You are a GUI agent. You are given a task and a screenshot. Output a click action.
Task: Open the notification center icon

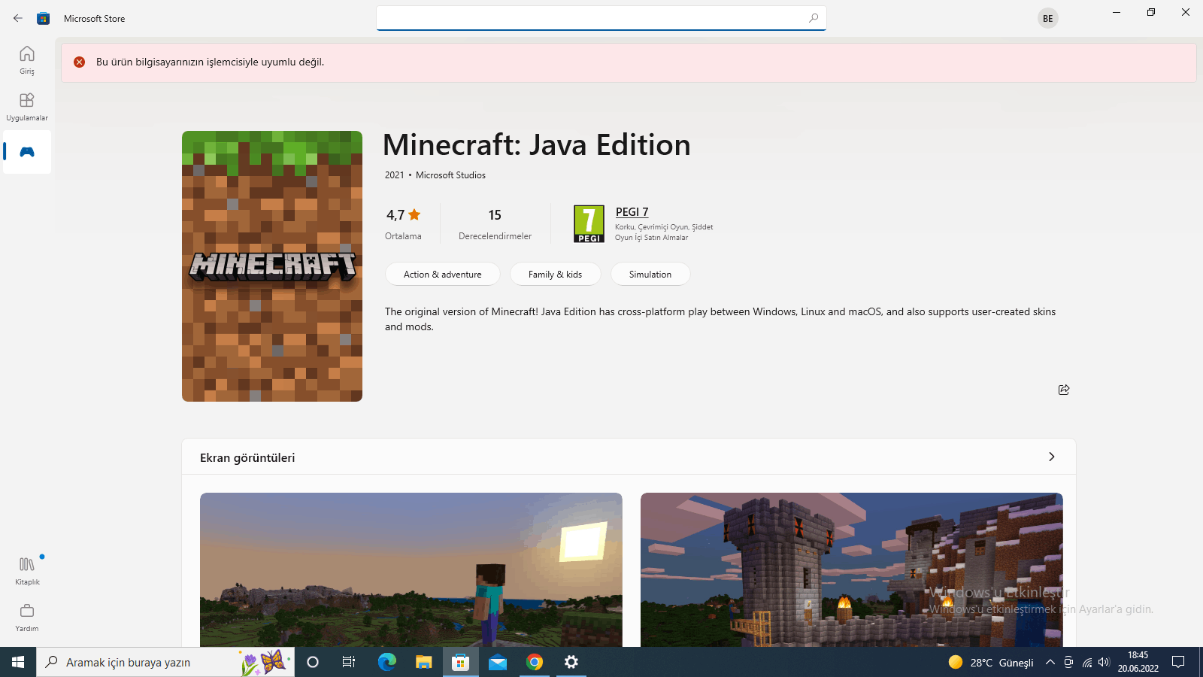pyautogui.click(x=1178, y=662)
